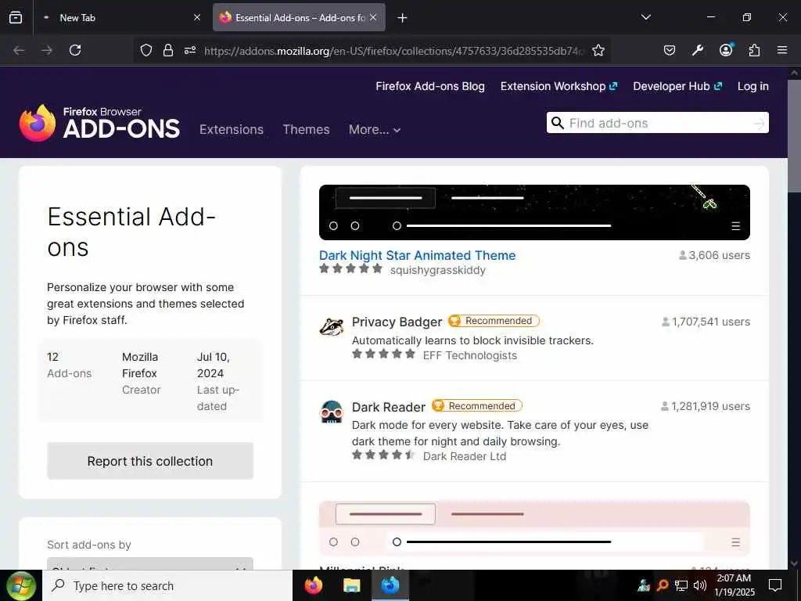Go to Extensions section

[232, 129]
